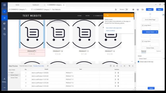Viewport: 166px width, 93px height.
Task: Delete row 1 PRODUCT 1 trash icon
Action: coord(118,73)
